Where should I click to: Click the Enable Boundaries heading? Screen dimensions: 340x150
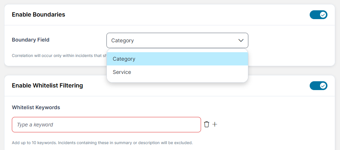(x=38, y=15)
